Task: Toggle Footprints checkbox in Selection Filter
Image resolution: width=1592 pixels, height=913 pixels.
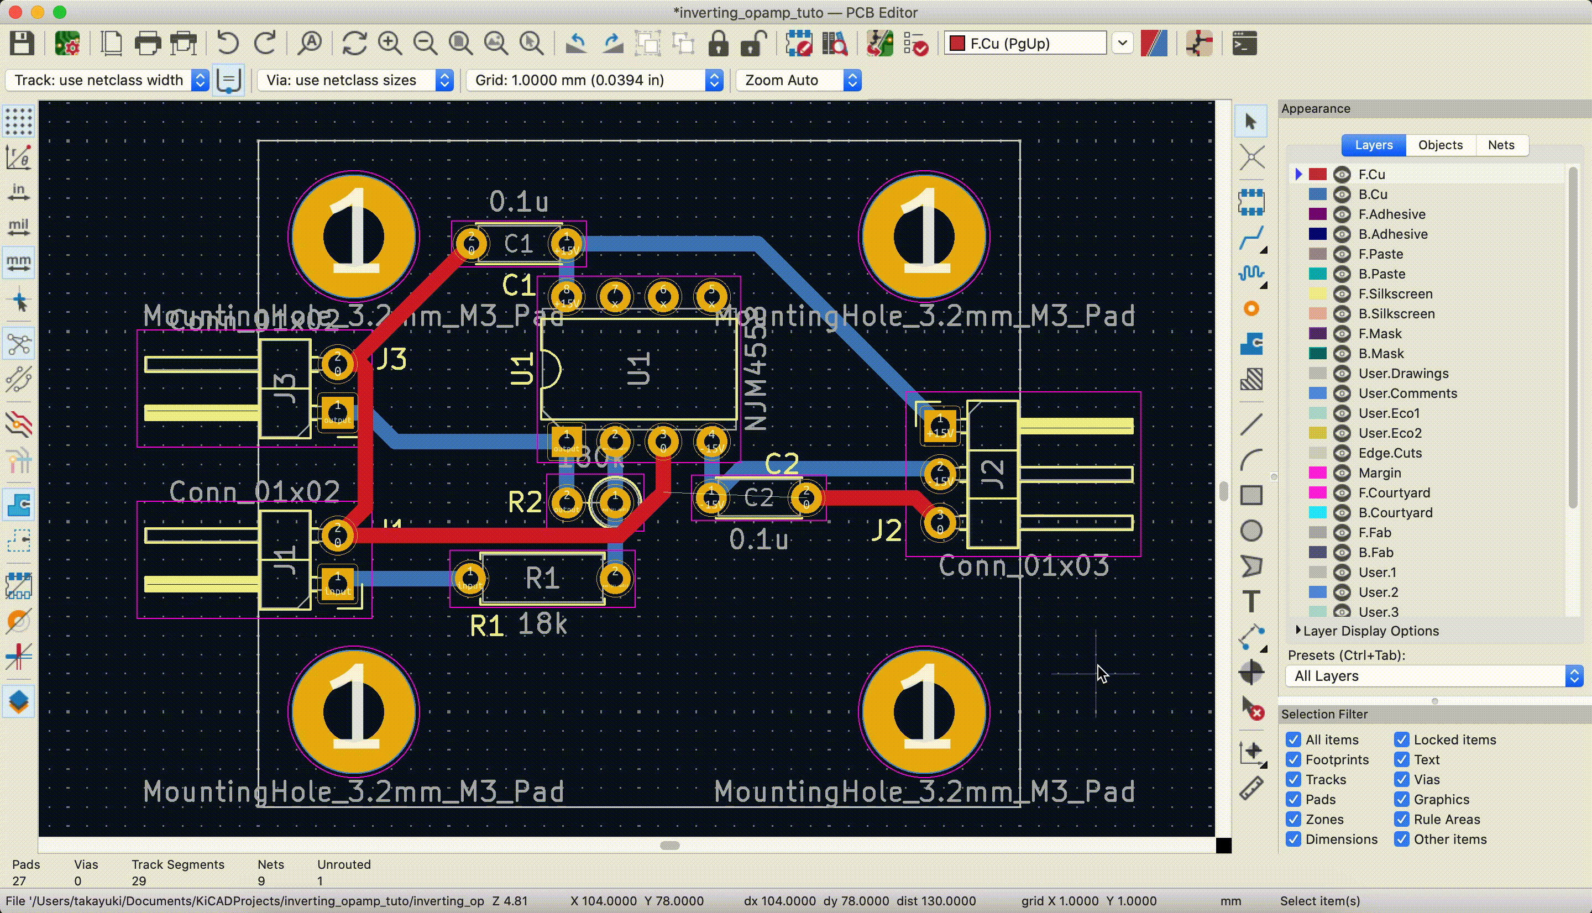Action: [1293, 759]
